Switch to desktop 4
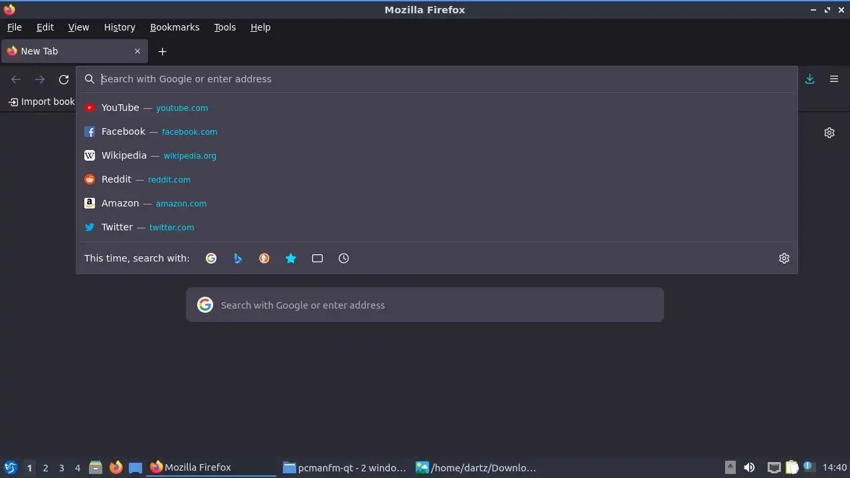Image resolution: width=850 pixels, height=478 pixels. 77,467
